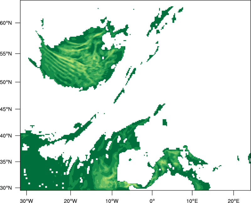Click the 20°E longitude label
The image size is (251, 203).
pos(233,201)
